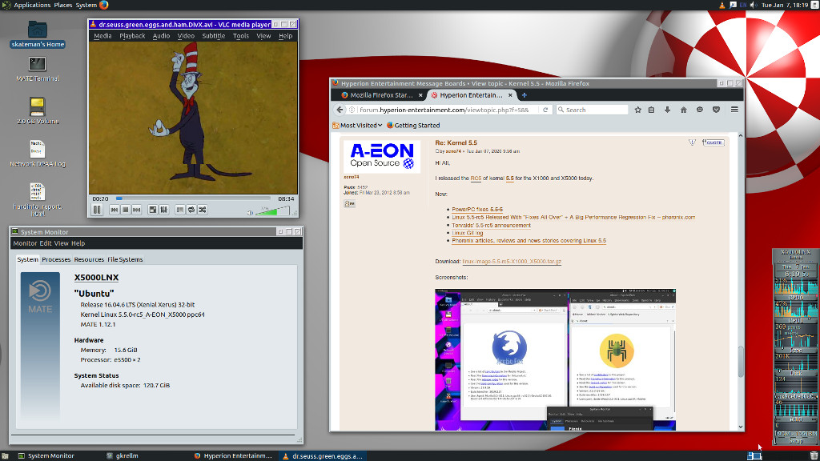Screen dimensions: 820x461
Task: Save page to Pocket
Action: coord(717,110)
